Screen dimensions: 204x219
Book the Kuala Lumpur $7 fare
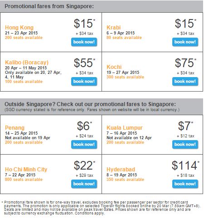pyautogui.click(x=185, y=145)
